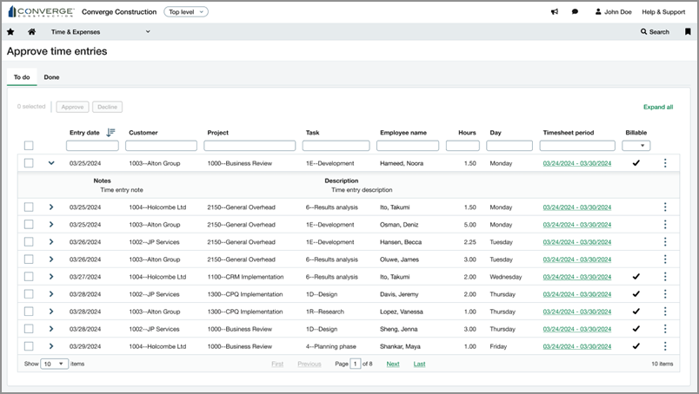Collapse the expanded Hameed, Noora row
Viewport: 699px width, 394px height.
tap(51, 162)
